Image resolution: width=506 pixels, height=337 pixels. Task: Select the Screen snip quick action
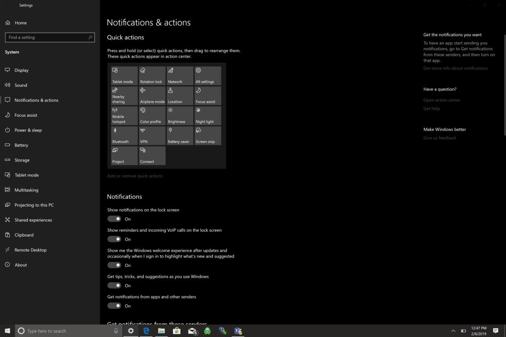(207, 135)
